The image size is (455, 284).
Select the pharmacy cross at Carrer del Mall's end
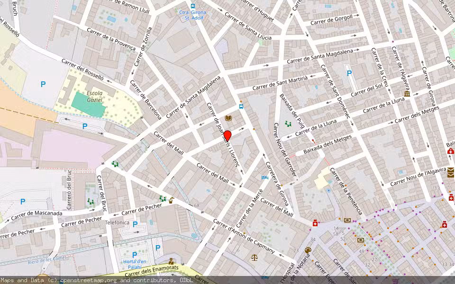[x=315, y=223]
